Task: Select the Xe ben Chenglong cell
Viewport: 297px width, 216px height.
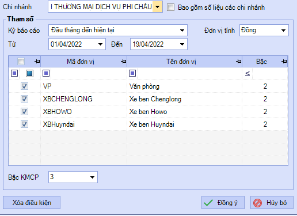Action: pyautogui.click(x=184, y=99)
